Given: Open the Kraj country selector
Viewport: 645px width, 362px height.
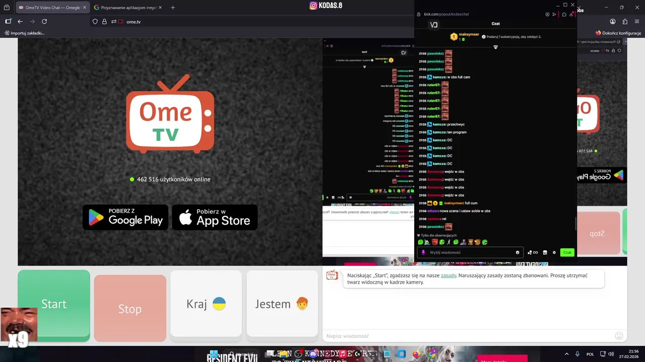Looking at the screenshot, I should [x=206, y=304].
